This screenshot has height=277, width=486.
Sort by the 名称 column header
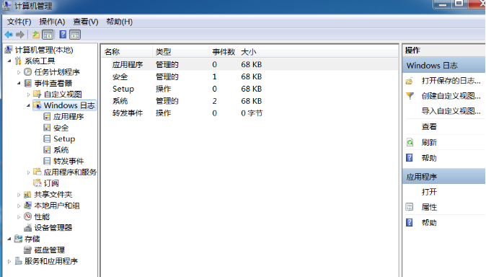point(127,52)
